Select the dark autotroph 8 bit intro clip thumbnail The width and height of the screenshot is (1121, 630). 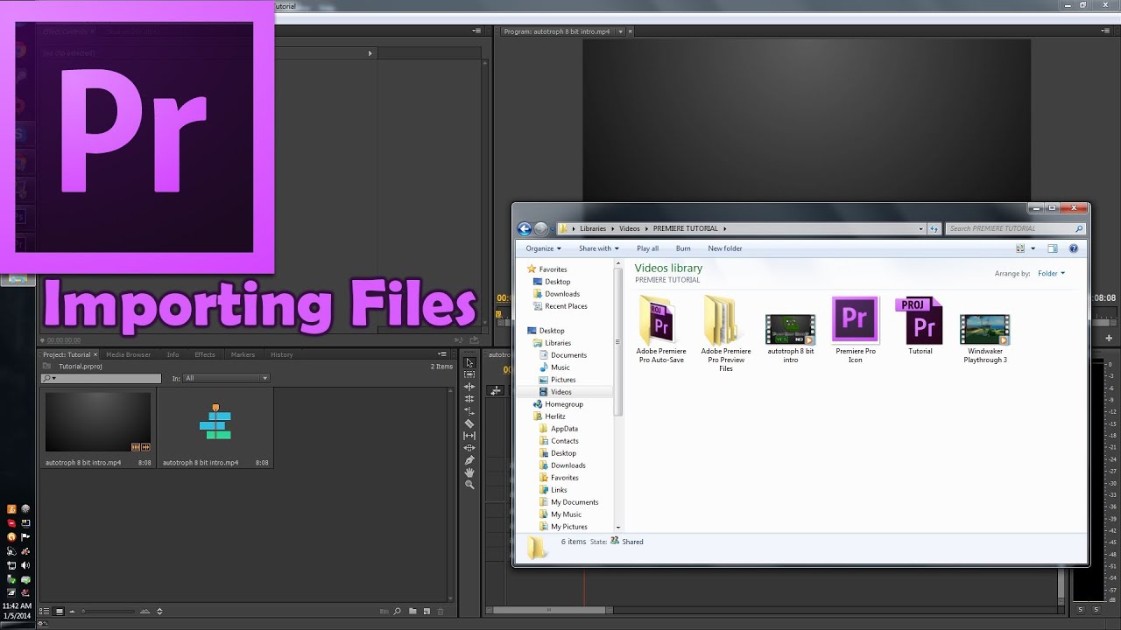[x=98, y=422]
